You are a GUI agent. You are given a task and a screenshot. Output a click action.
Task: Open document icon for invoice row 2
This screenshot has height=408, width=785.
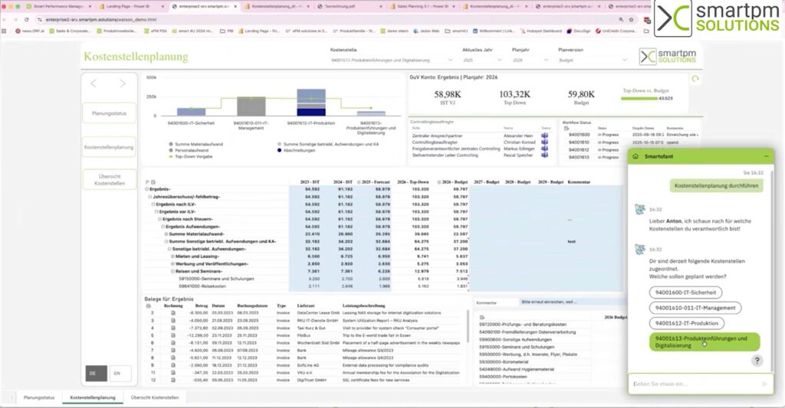click(x=173, y=313)
